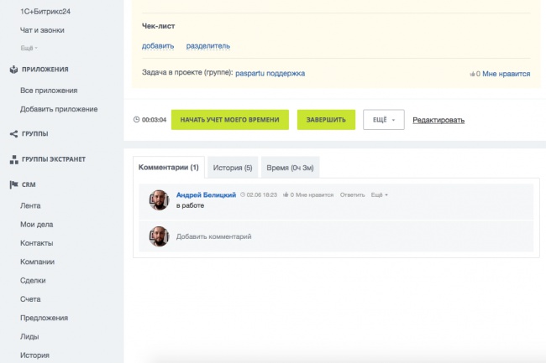Image resolution: width=546 pixels, height=363 pixels.
Task: Open История in CRM sidebar
Action: (x=34, y=355)
